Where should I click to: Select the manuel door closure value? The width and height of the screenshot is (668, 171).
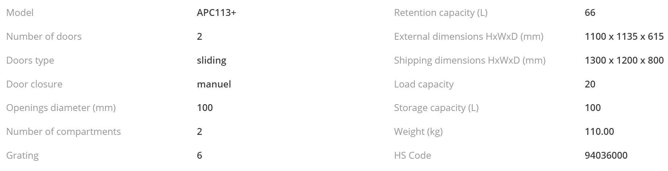pyautogui.click(x=214, y=84)
